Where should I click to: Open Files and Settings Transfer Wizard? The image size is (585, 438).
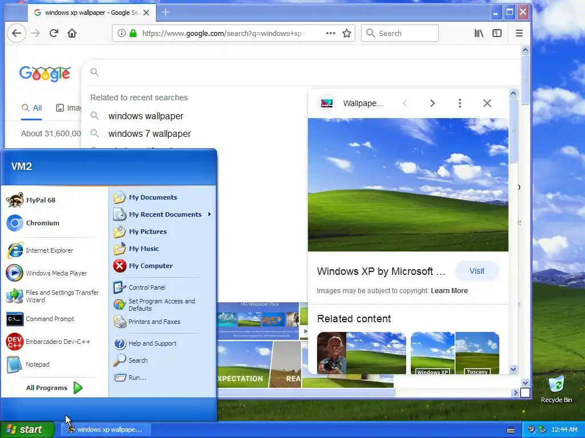[53, 296]
